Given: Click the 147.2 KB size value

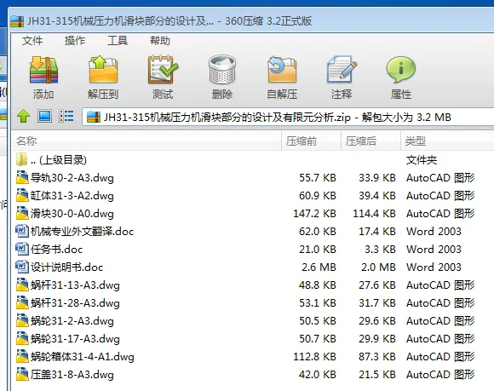Looking at the screenshot, I should click(x=314, y=214).
